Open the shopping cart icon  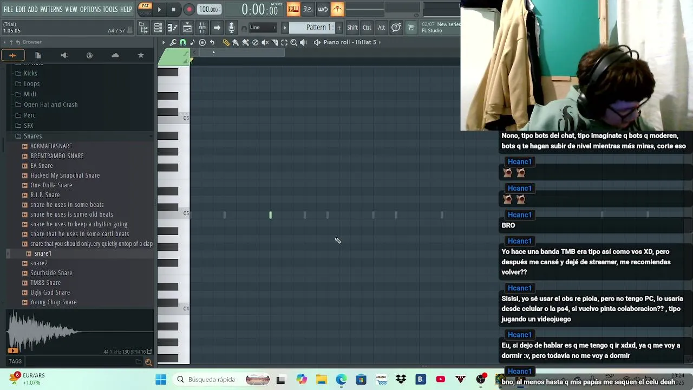pyautogui.click(x=411, y=28)
